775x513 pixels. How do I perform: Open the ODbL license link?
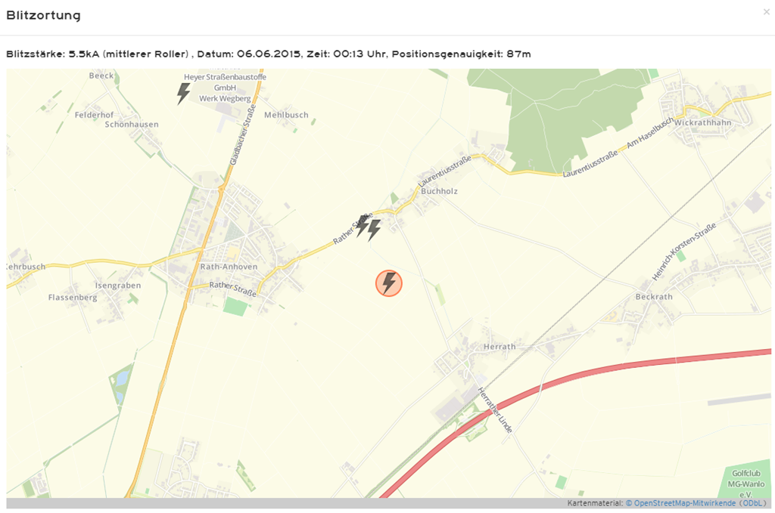point(752,503)
